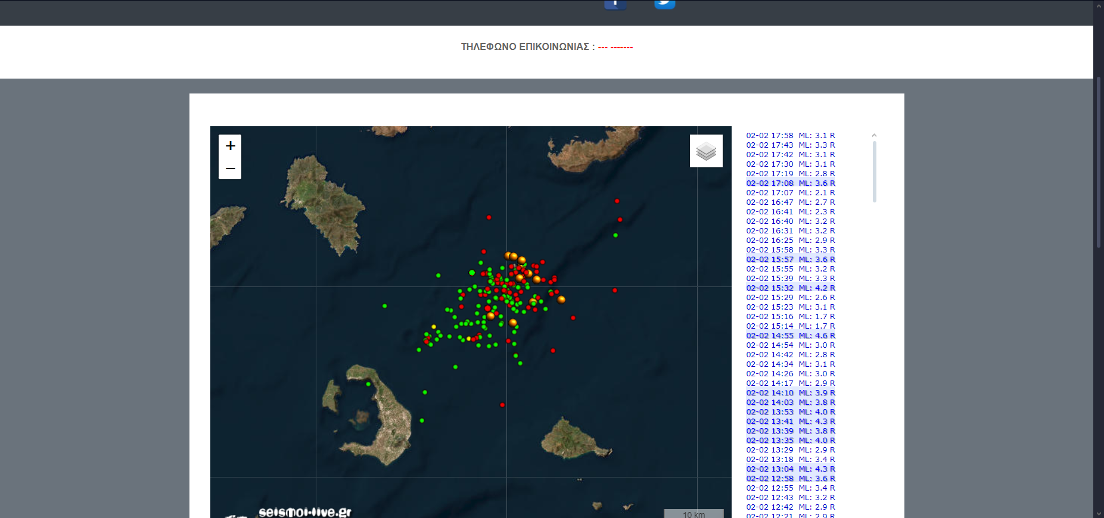Image resolution: width=1104 pixels, height=518 pixels.
Task: View the 02-02 13:41 ML 4.3 entry
Action: (791, 422)
